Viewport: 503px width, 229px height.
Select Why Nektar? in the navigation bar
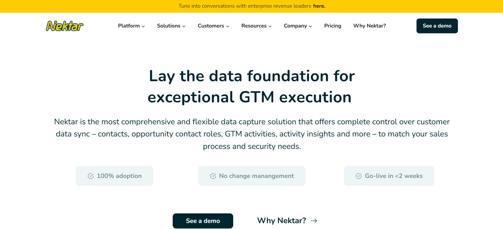pyautogui.click(x=369, y=26)
